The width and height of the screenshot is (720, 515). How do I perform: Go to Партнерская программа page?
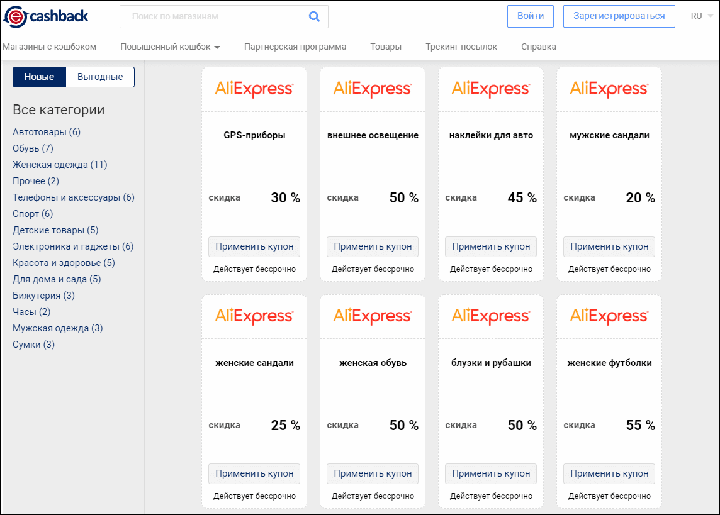[x=295, y=47]
